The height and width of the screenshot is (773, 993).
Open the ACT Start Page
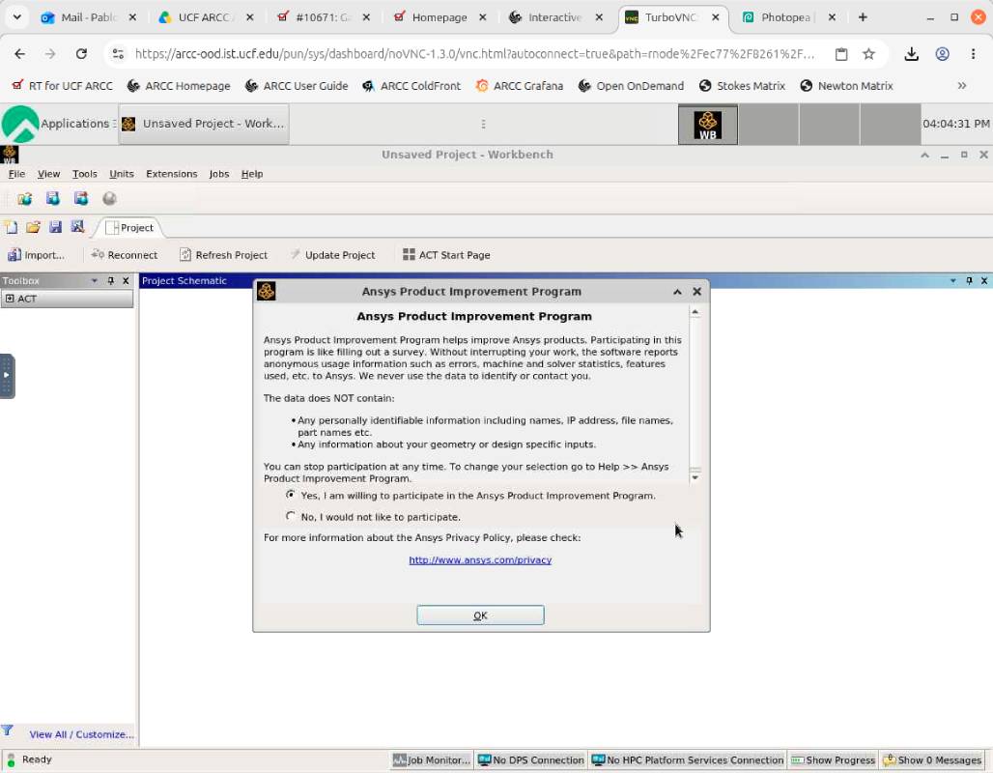446,255
